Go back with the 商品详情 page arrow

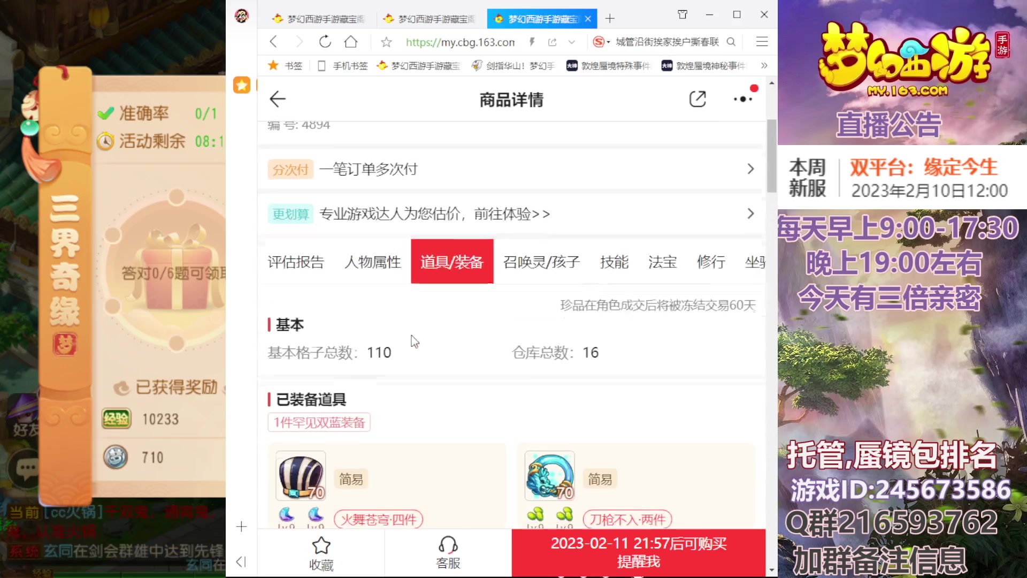(x=278, y=99)
